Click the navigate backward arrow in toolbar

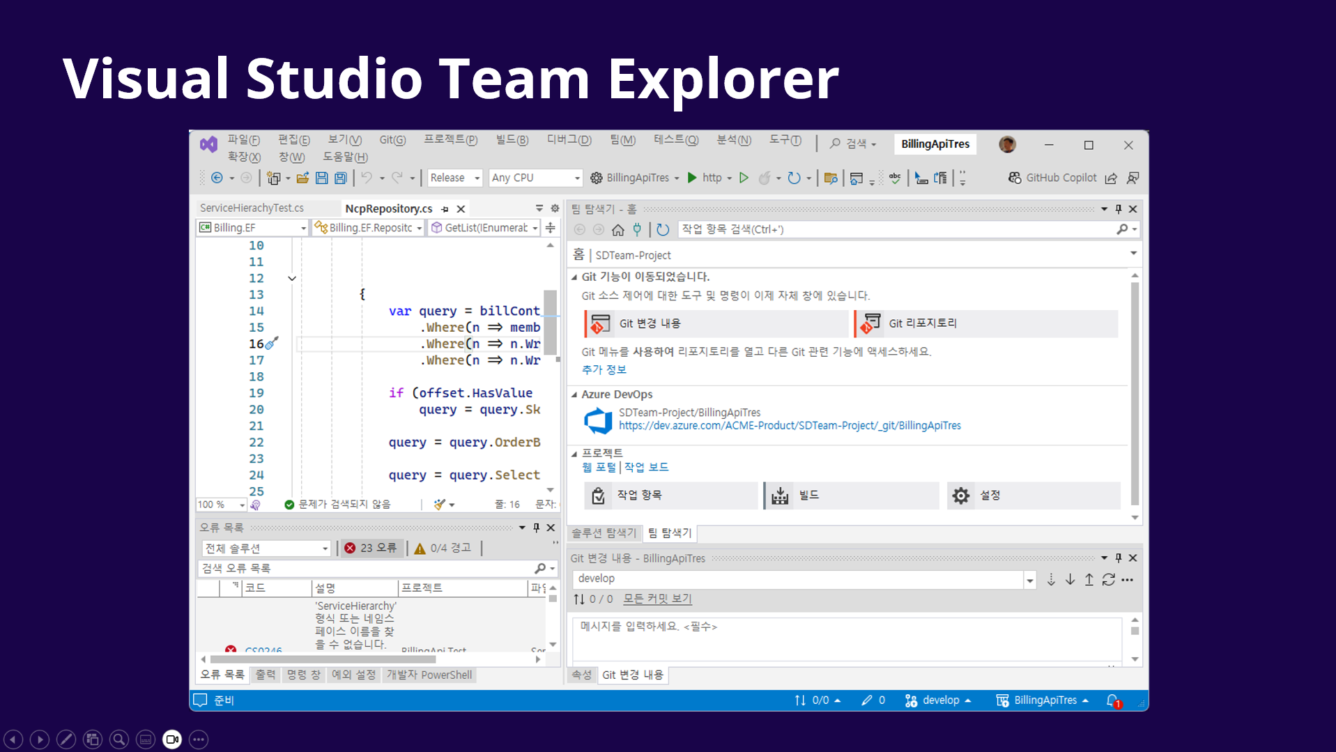[x=217, y=178]
